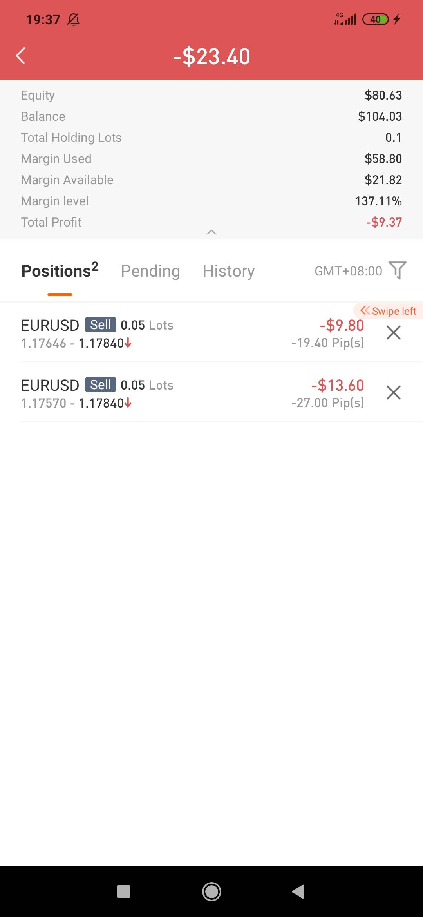Select the Positions tab
The image size is (423, 917).
click(x=60, y=271)
